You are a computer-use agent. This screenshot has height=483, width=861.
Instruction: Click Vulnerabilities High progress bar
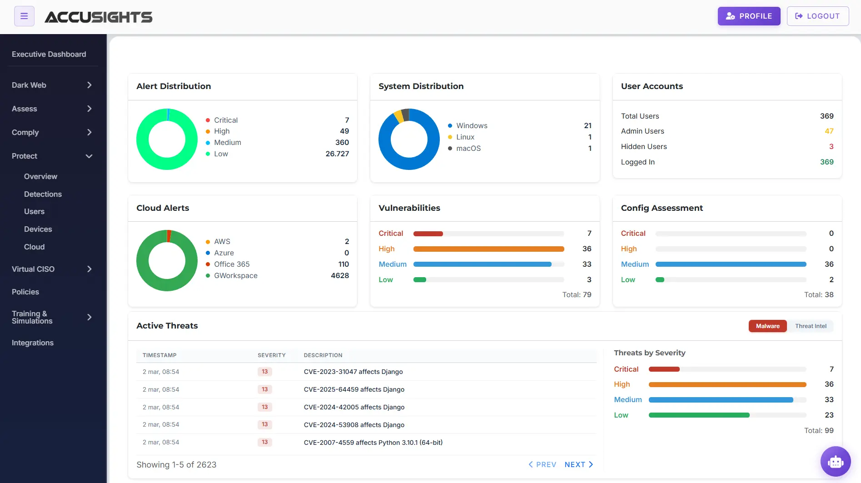point(489,249)
